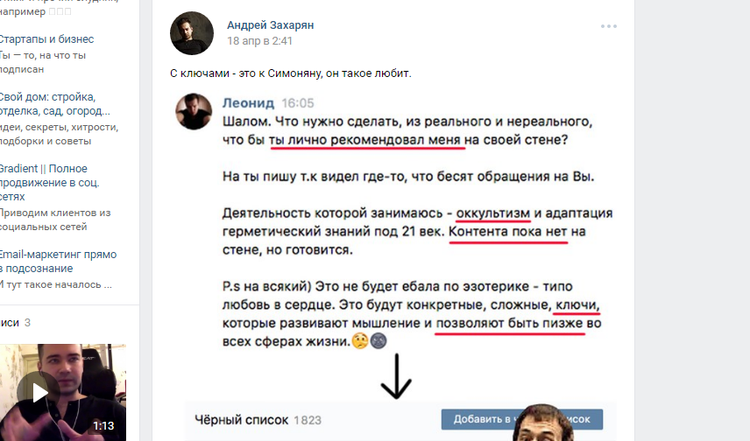
Task: Open Email-маркетинг прямо в подсознание community
Action: pos(58,262)
